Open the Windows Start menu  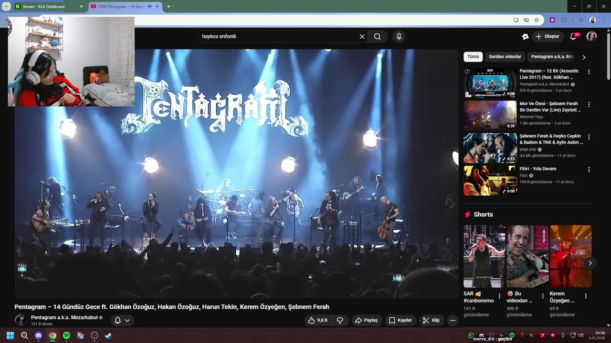(10, 335)
